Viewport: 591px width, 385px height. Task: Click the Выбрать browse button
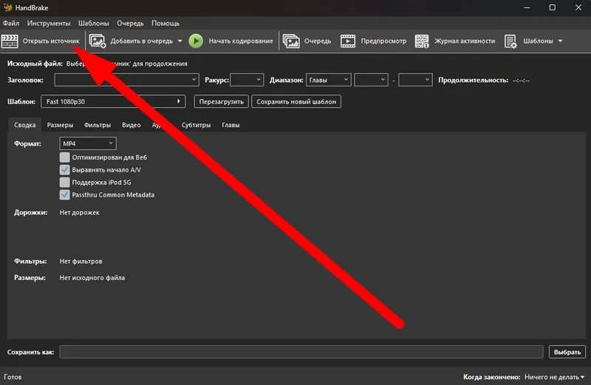(x=567, y=352)
